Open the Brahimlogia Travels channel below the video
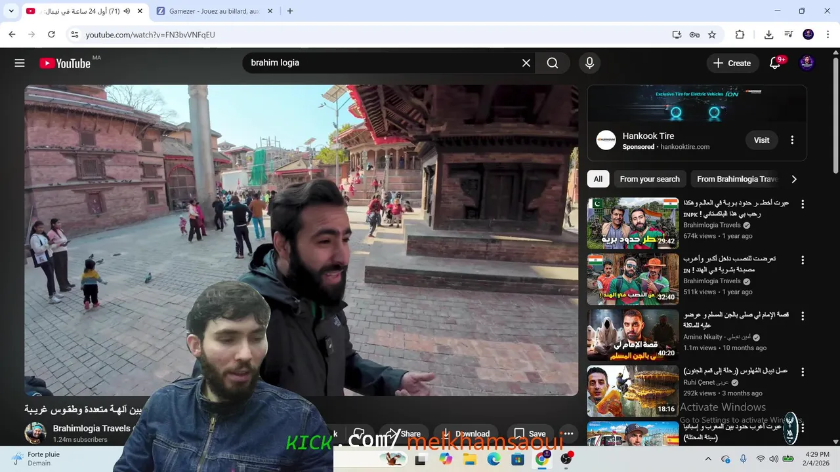 click(91, 428)
